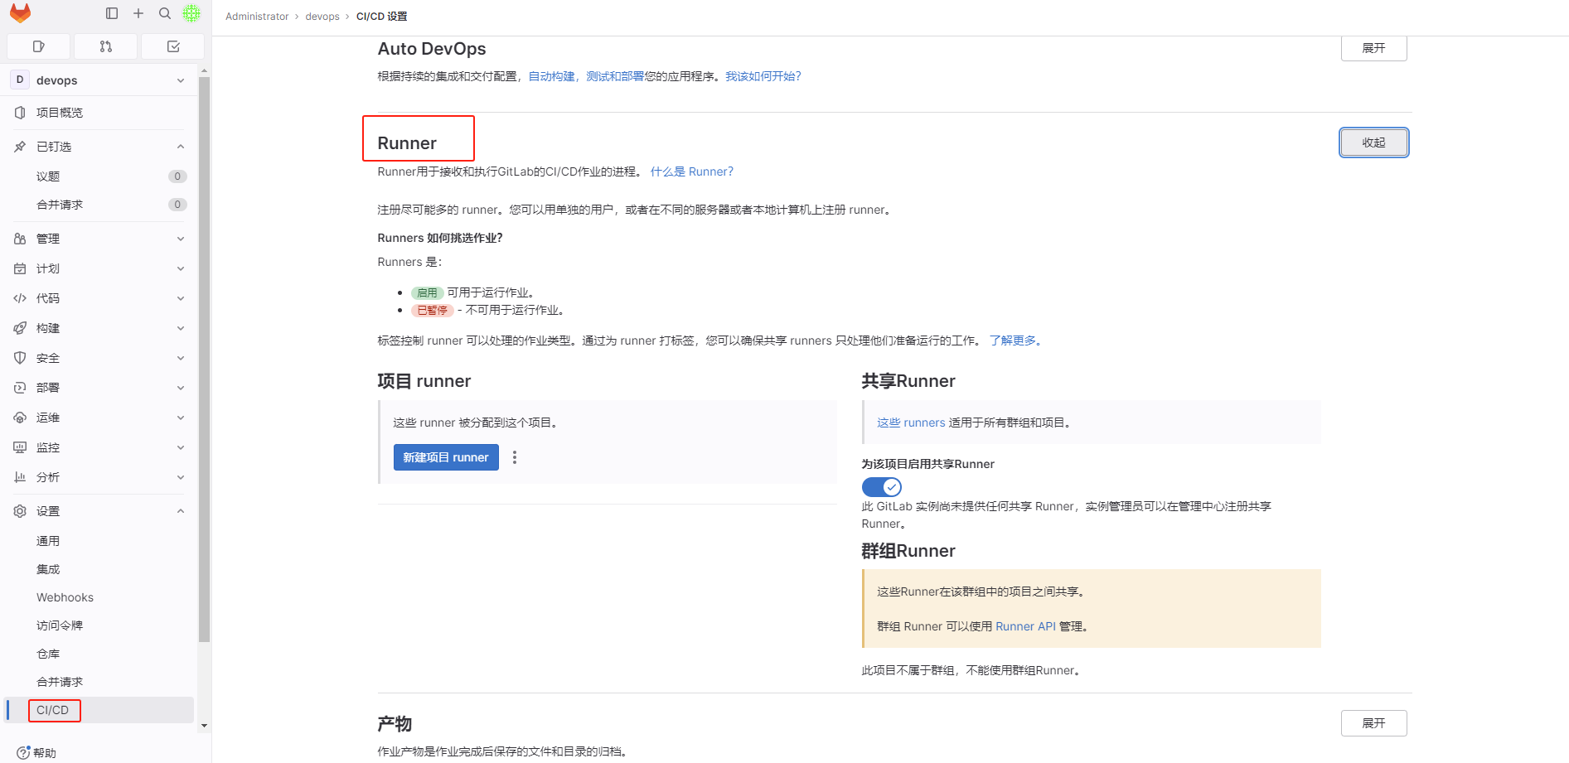Viewport: 1569px width, 763px height.
Task: Disable shared Runner toggle for this project
Action: [881, 487]
